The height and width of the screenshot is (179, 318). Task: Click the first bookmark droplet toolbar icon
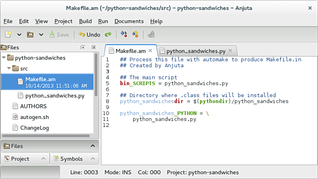124,35
